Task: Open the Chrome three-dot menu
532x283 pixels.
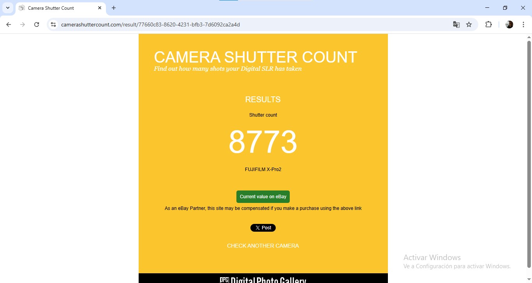Action: 523,24
